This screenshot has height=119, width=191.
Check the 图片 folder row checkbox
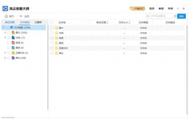pos(52,28)
